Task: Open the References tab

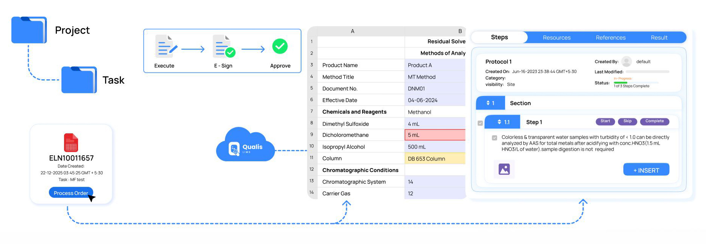Action: coord(610,38)
